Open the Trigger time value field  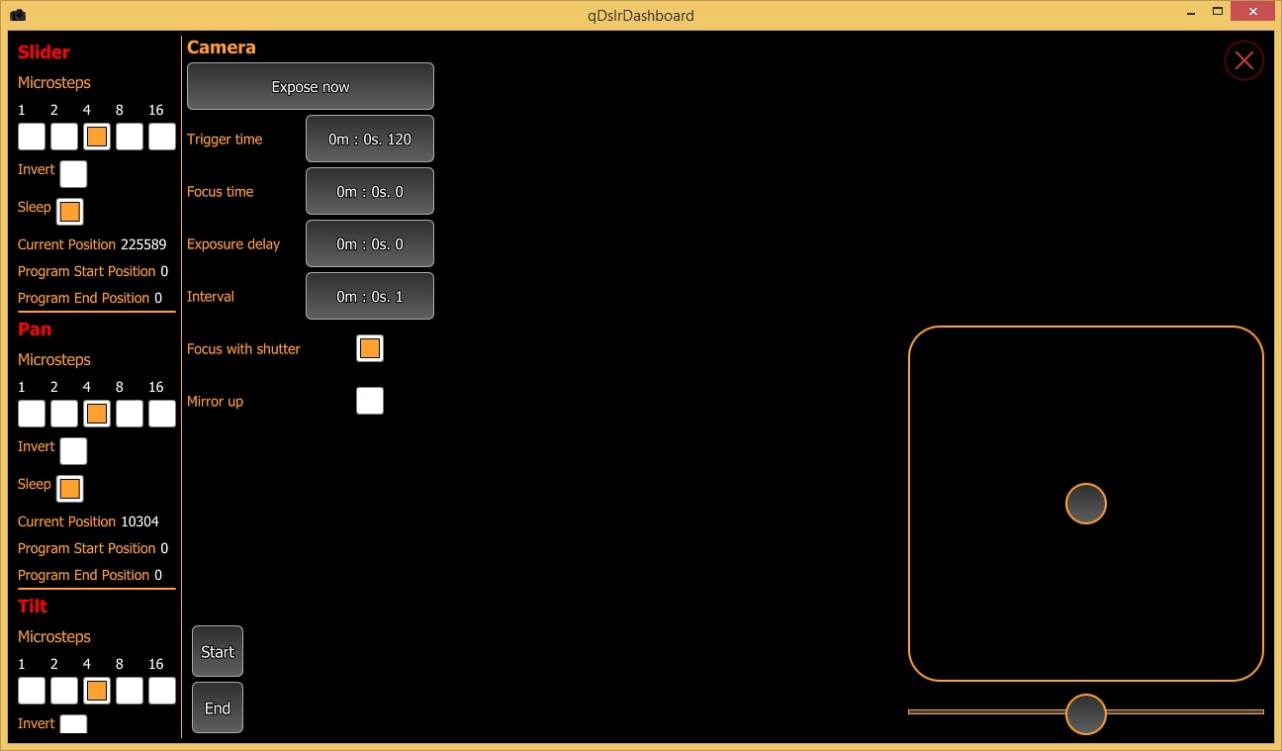[370, 139]
